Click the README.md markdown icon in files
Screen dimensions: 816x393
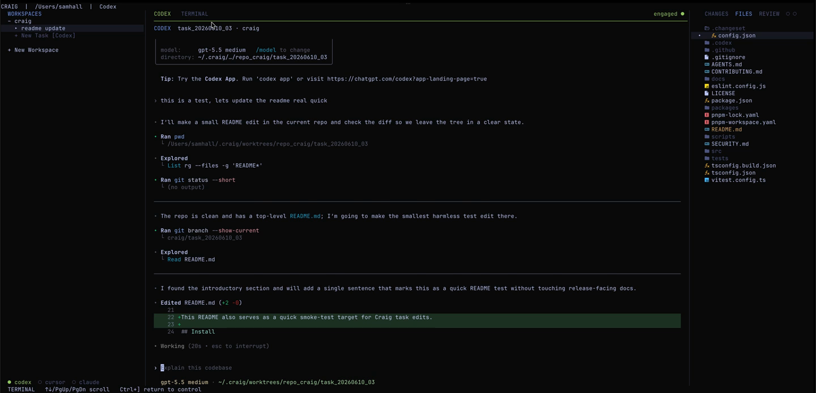pos(707,130)
